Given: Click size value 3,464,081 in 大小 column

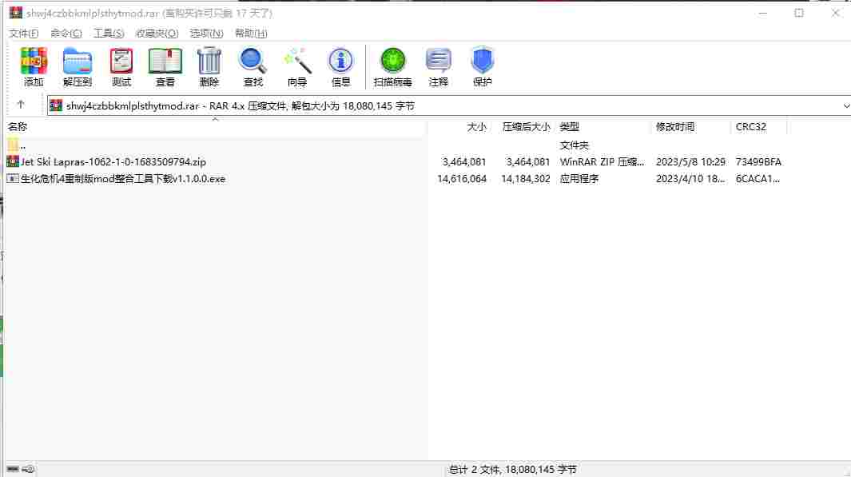Looking at the screenshot, I should coord(464,161).
